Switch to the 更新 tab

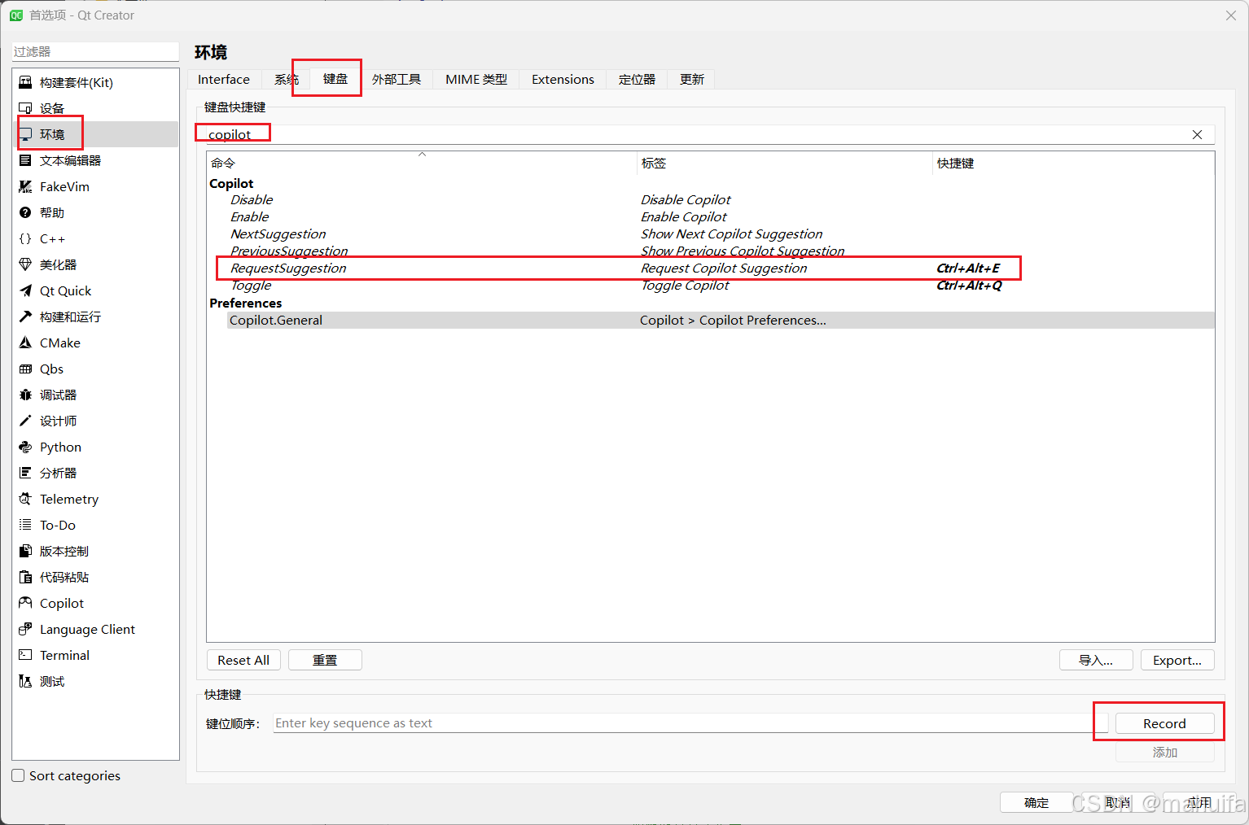click(x=692, y=79)
